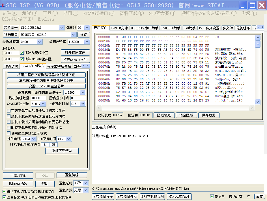Open 重复延时 dropdown
Viewport: 267px width, 201px height.
pyautogui.click(x=86, y=183)
